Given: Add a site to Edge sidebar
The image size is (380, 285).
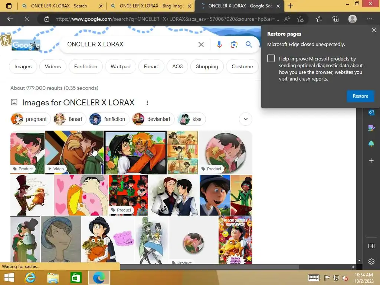Looking at the screenshot, I should 371,160.
